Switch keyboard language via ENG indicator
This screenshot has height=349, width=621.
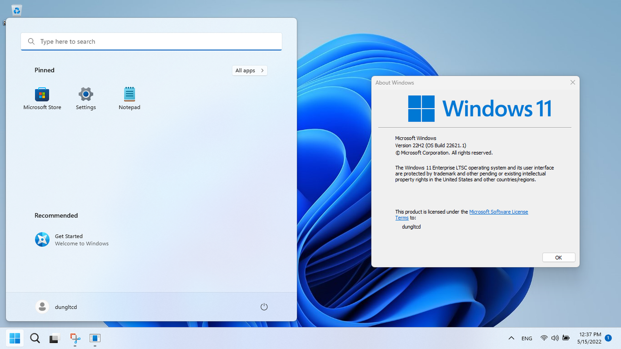(x=527, y=338)
